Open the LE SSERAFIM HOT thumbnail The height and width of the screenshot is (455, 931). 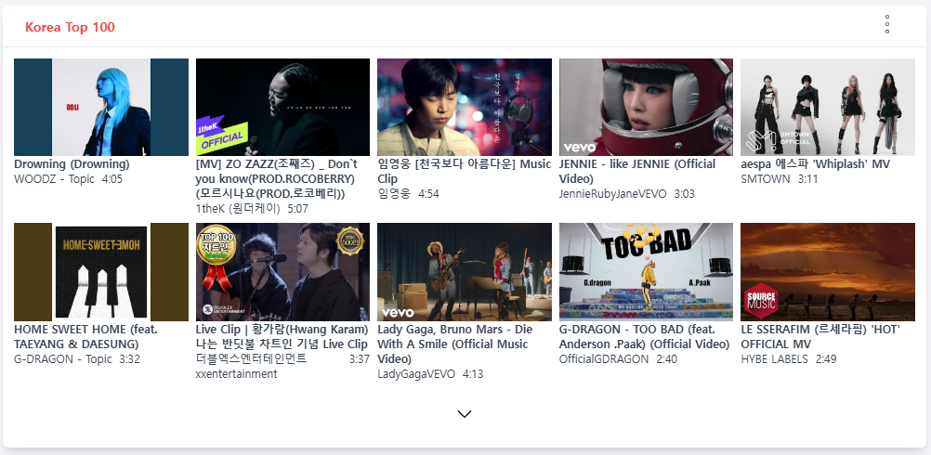click(828, 272)
